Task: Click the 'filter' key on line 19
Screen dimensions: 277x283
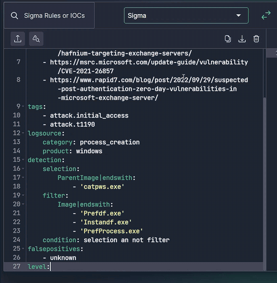Action: [54, 196]
